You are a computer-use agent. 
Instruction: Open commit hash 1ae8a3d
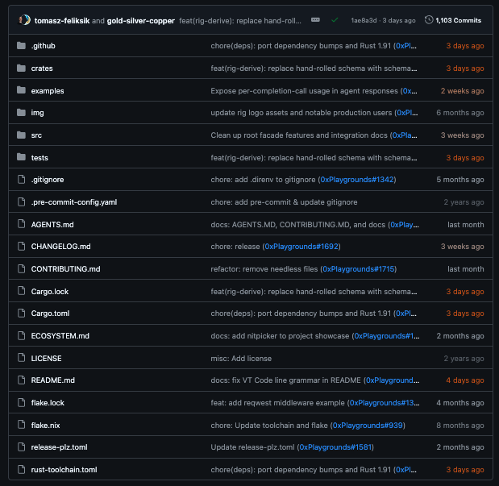pos(364,20)
